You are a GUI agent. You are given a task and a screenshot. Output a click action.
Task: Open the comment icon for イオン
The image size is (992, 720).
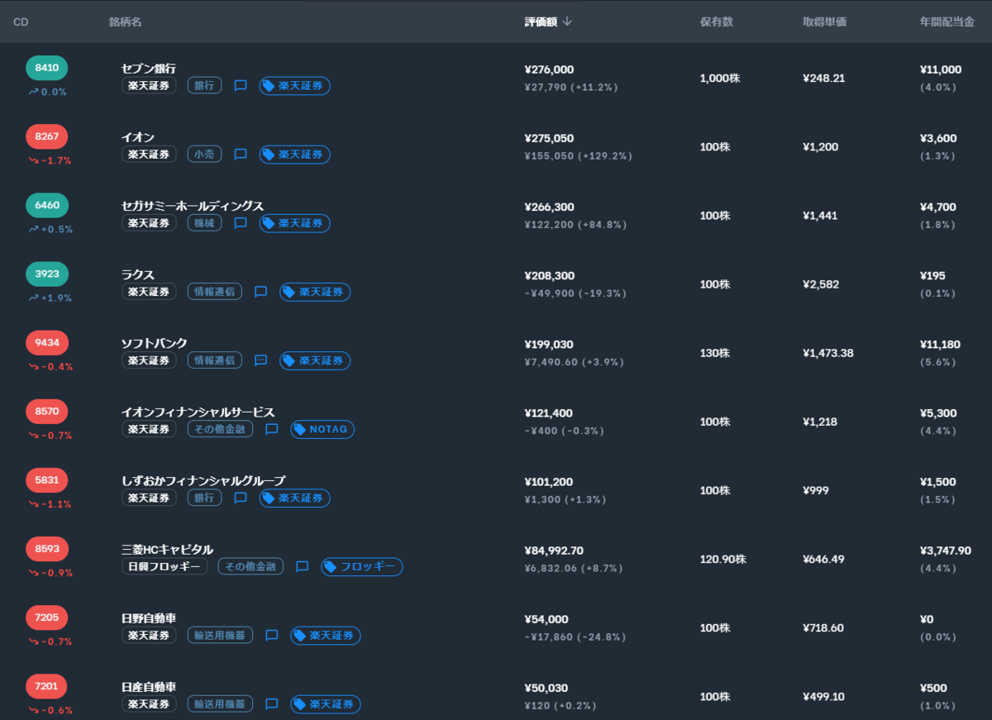(241, 154)
